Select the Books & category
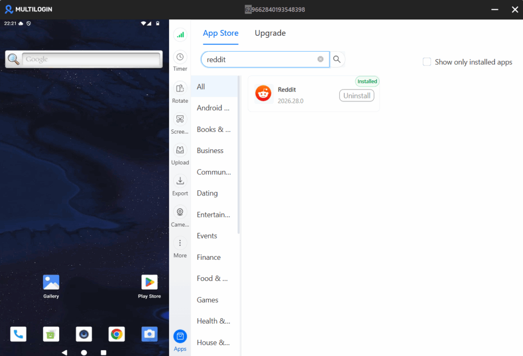 (x=214, y=129)
